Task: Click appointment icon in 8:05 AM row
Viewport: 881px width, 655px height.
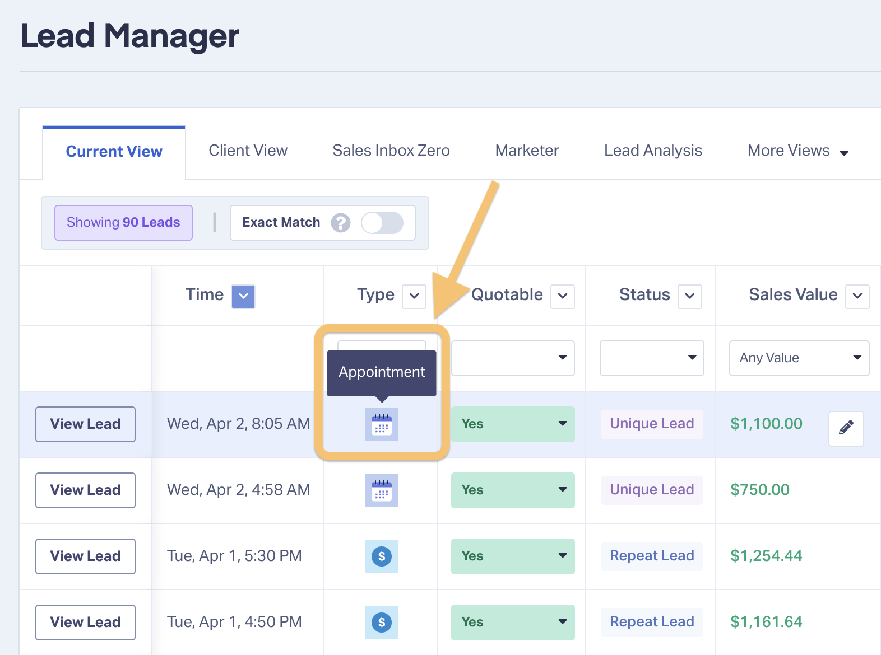Action: pyautogui.click(x=382, y=424)
